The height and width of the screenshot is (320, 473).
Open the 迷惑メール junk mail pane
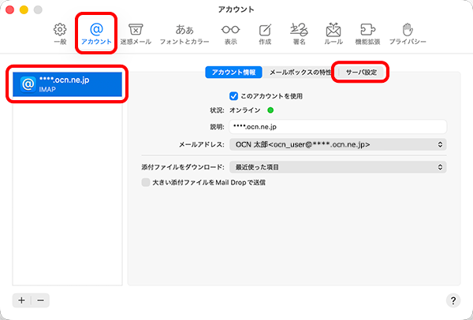[x=136, y=33]
